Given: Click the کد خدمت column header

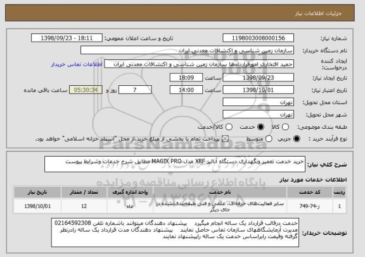Looking at the screenshot, I should click(x=310, y=193).
